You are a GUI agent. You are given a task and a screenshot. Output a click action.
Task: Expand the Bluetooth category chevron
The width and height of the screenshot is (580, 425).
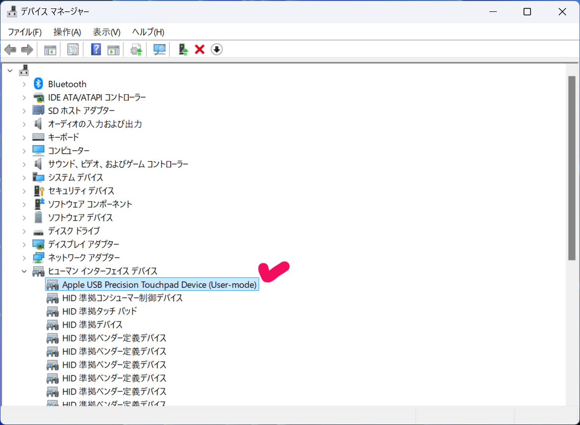click(24, 84)
